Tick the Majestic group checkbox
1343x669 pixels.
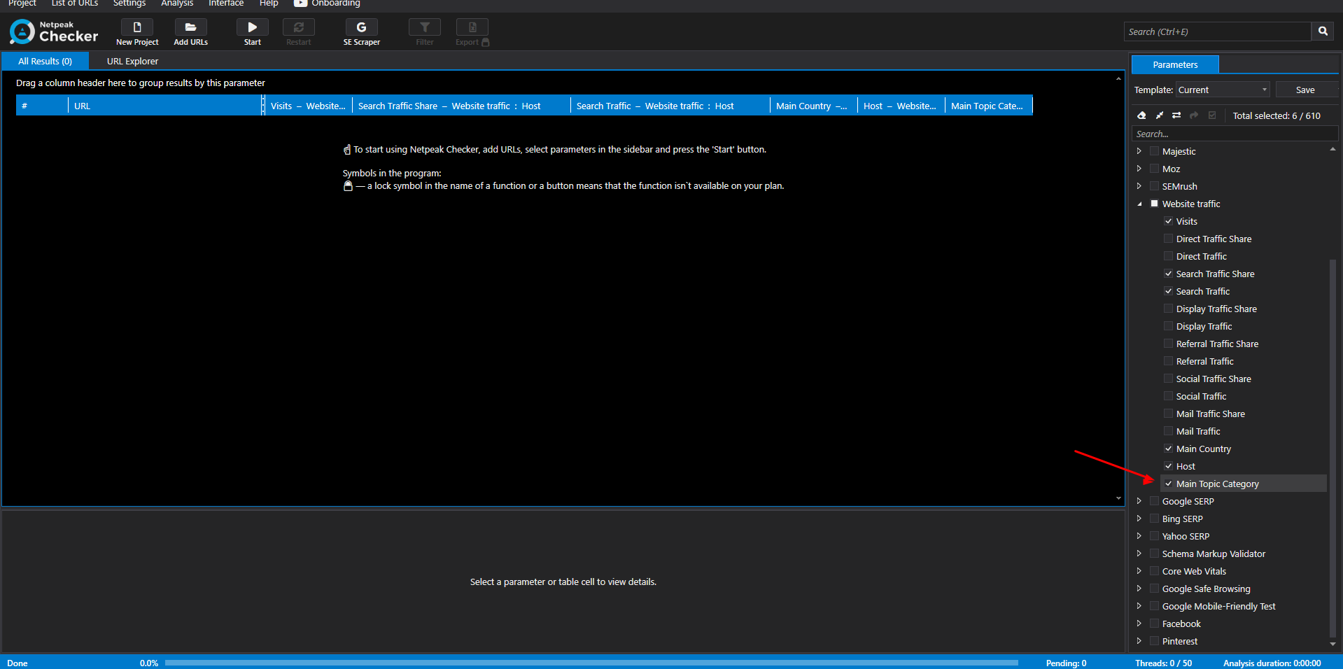point(1154,151)
